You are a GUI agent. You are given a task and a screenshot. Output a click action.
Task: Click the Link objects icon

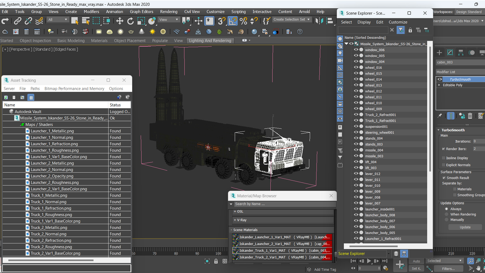tap(17, 21)
